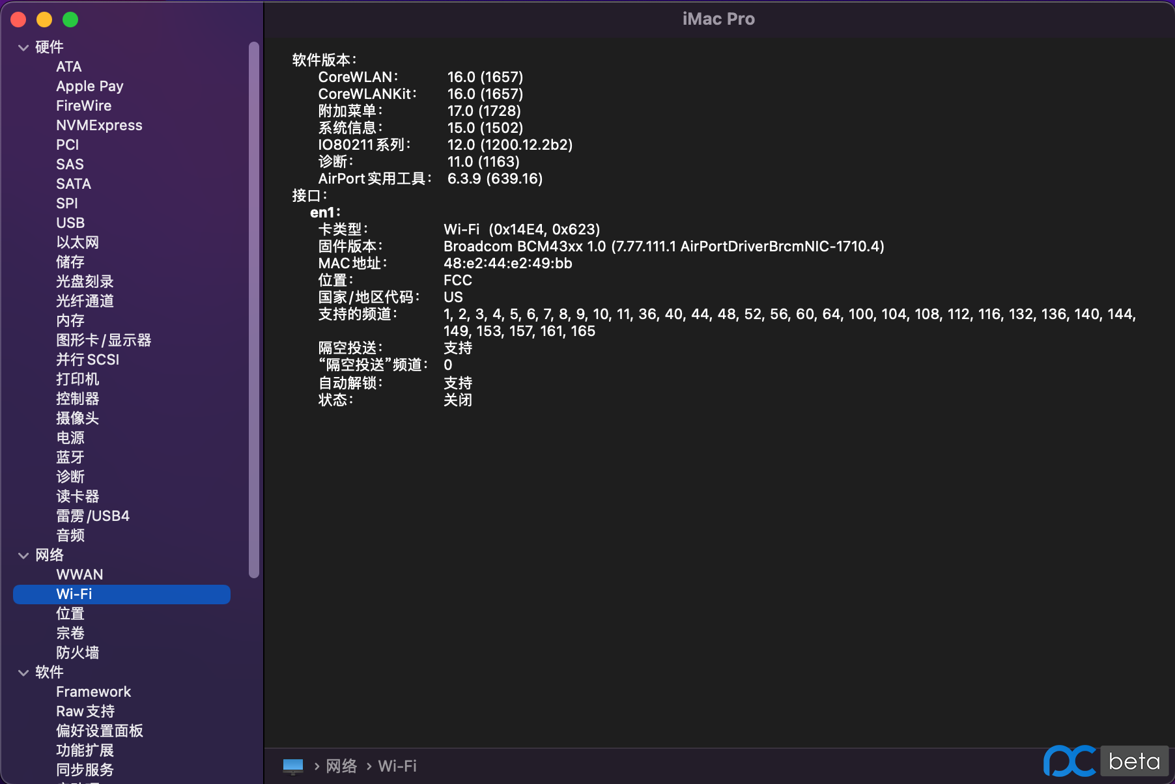Select ATA in the sidebar
The width and height of the screenshot is (1175, 784).
pos(68,66)
